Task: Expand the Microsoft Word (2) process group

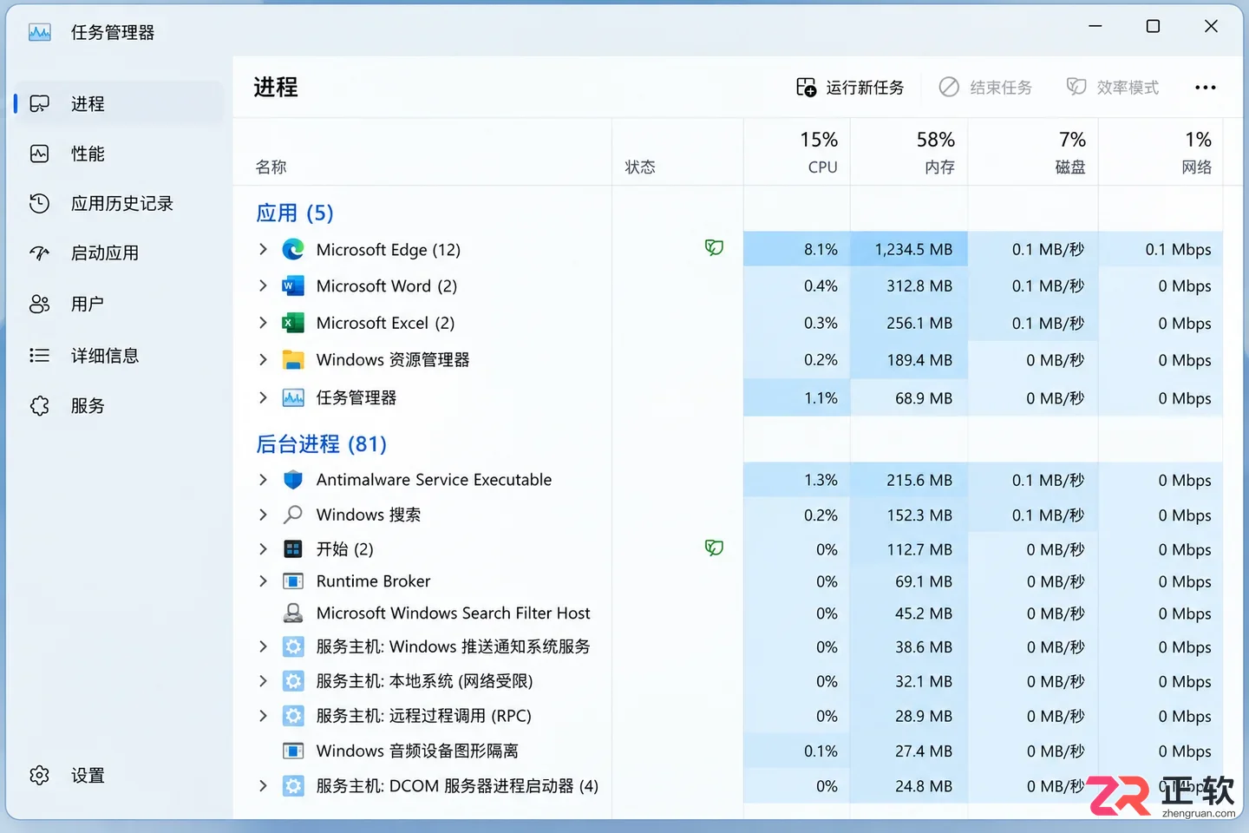Action: tap(263, 285)
